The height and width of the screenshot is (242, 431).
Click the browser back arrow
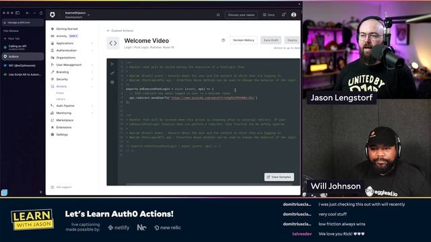tap(28, 13)
